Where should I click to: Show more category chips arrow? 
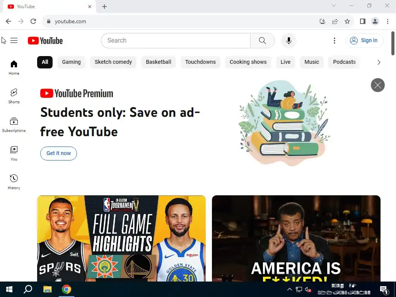point(379,62)
